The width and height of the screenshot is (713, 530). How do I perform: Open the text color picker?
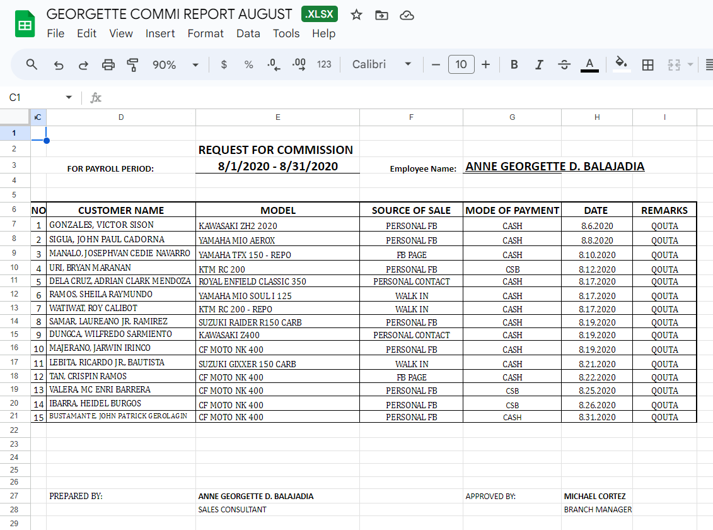point(589,64)
